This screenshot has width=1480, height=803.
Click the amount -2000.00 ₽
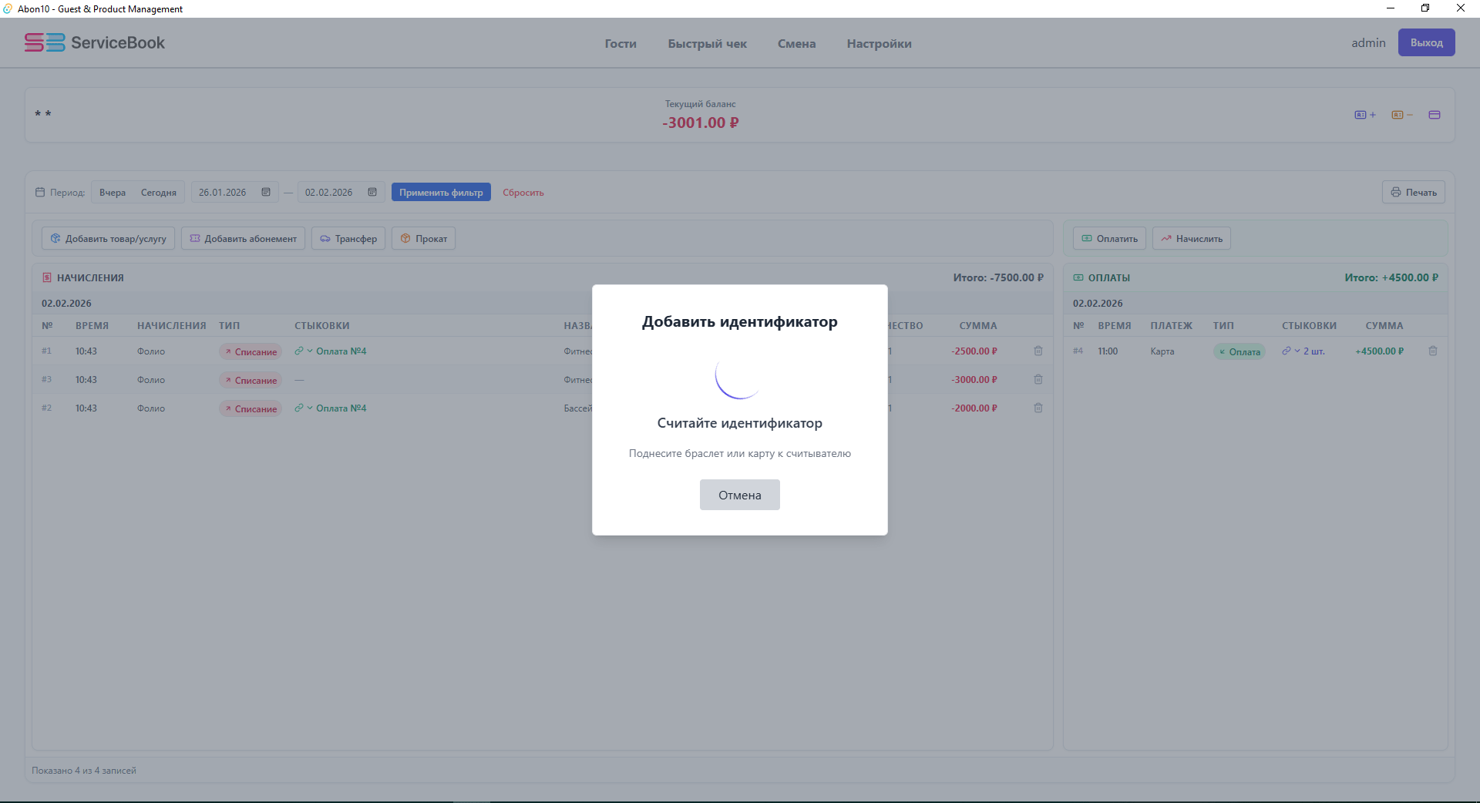(x=974, y=408)
